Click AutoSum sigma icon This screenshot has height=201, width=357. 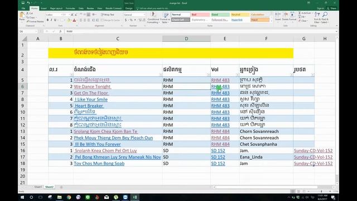click(x=300, y=13)
